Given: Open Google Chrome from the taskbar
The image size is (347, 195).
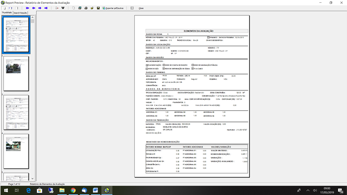Looking at the screenshot, I should tap(73, 190).
